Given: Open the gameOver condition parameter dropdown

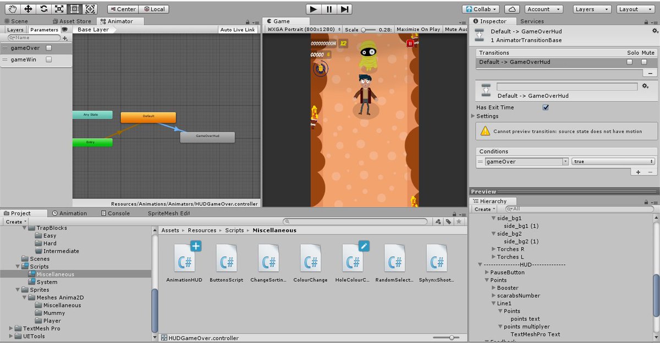Looking at the screenshot, I should coord(526,161).
